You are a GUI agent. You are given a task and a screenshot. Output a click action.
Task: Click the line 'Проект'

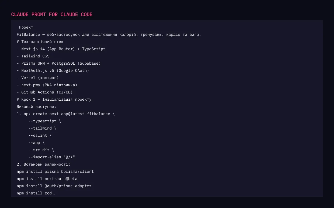[26, 27]
